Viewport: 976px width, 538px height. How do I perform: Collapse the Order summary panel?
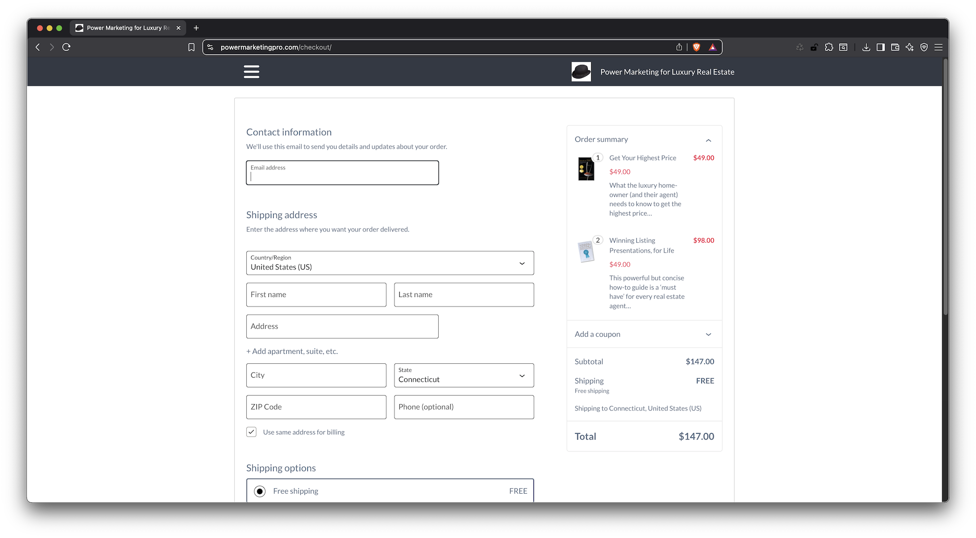tap(708, 140)
